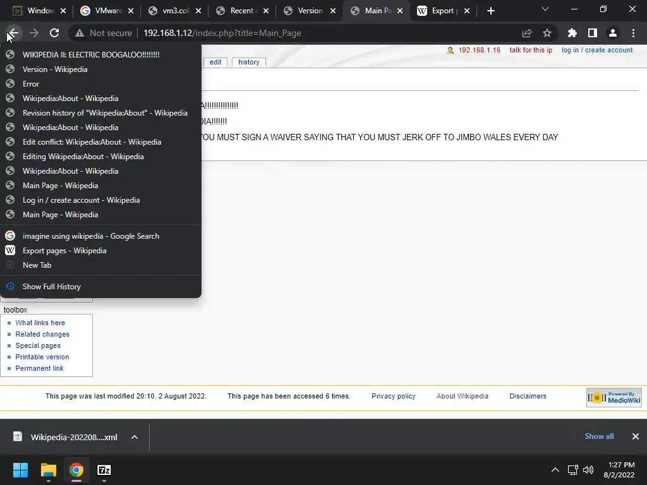The height and width of the screenshot is (485, 647).
Task: Click Show Full History
Action: [100, 286]
